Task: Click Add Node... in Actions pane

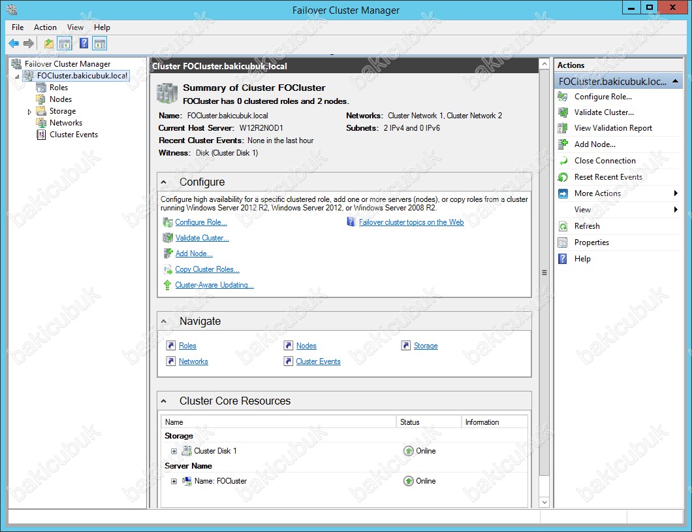Action: [595, 144]
